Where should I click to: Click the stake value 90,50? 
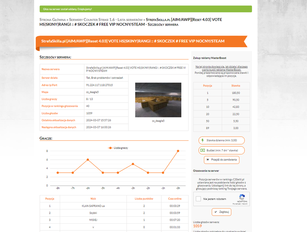pyautogui.click(x=236, y=100)
